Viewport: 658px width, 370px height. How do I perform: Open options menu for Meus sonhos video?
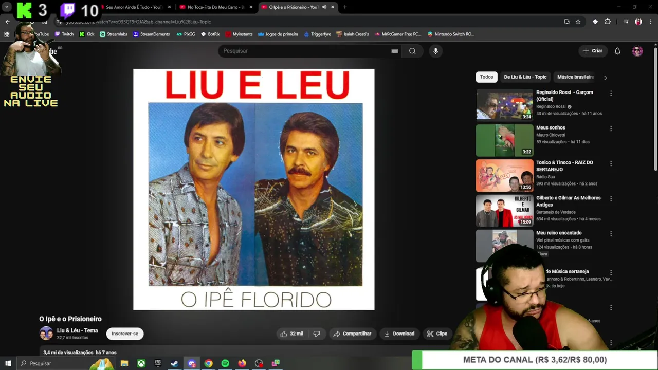pos(611,128)
